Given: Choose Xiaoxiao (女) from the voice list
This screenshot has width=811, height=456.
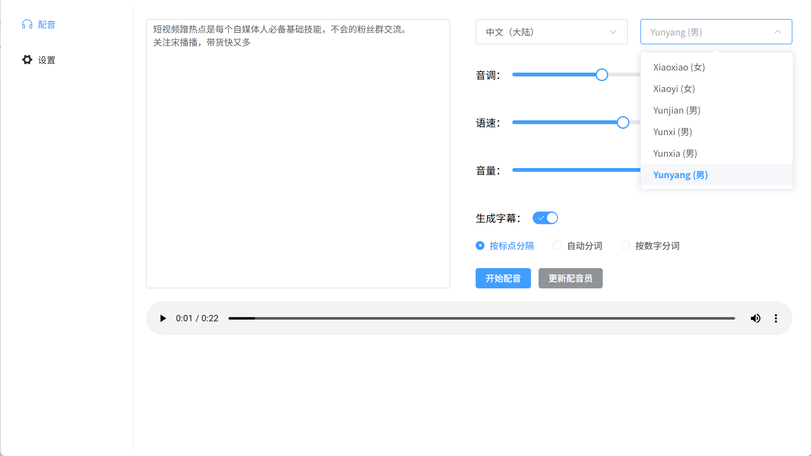Looking at the screenshot, I should tap(678, 67).
